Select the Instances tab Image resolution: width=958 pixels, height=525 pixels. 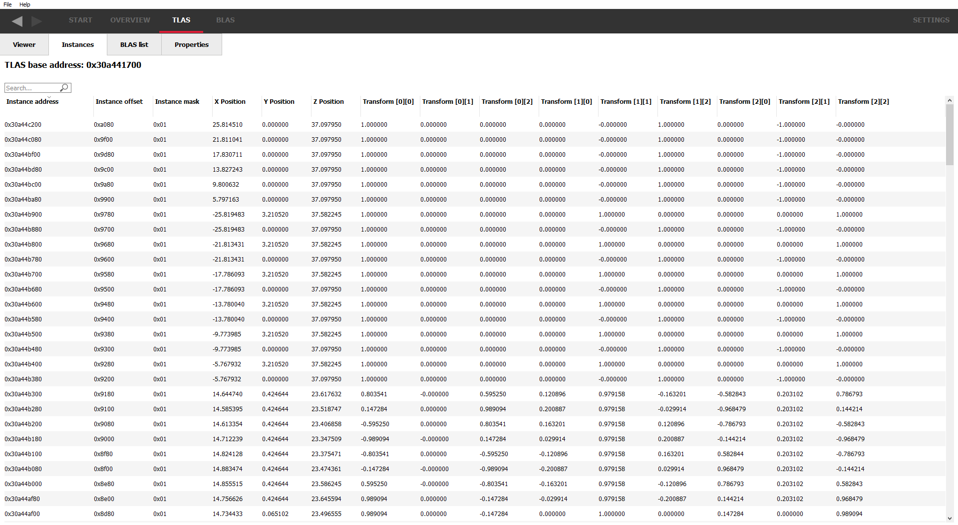pyautogui.click(x=77, y=44)
